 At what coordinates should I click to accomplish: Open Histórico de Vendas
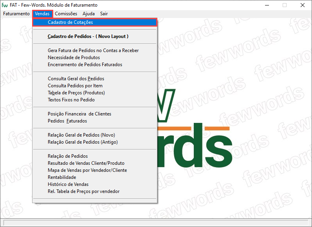95,184
